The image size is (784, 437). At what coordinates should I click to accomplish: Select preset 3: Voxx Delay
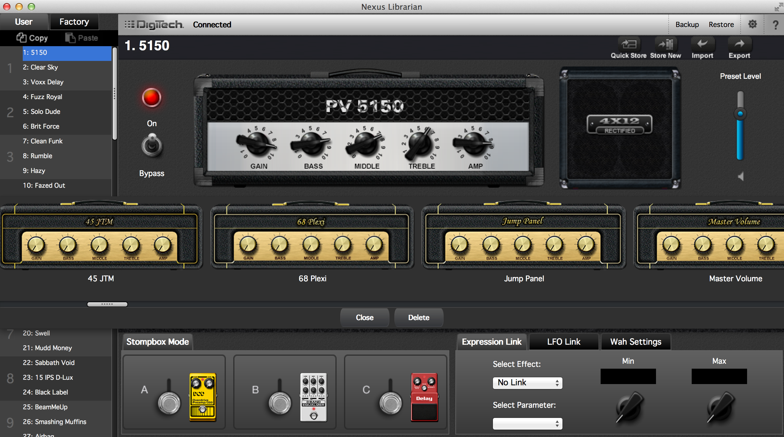[67, 82]
